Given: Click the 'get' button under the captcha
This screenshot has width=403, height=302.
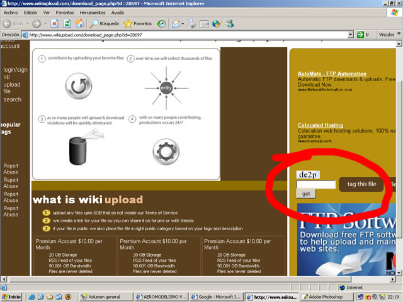Looking at the screenshot, I should (306, 194).
